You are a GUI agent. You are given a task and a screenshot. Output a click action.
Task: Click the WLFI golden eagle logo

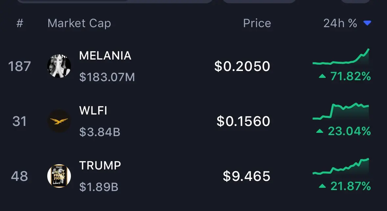coord(59,121)
